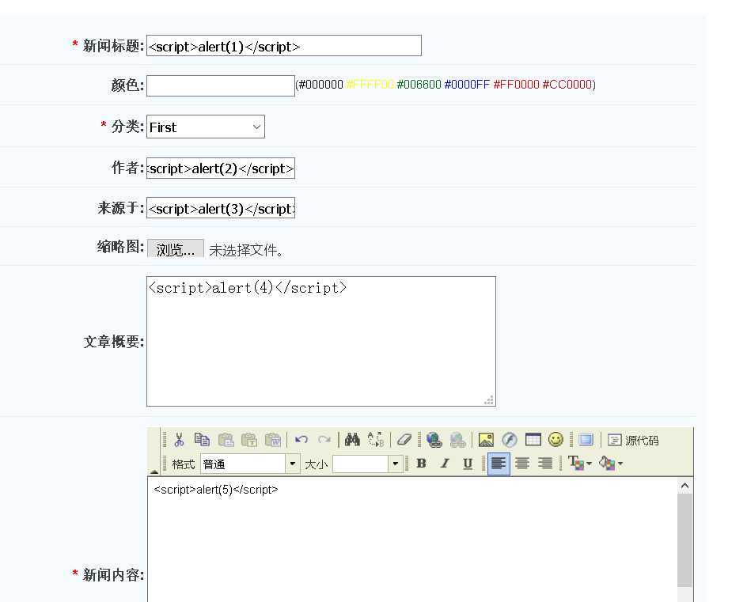Click Paste from Word icon
This screenshot has height=602, width=747.
coord(273,440)
